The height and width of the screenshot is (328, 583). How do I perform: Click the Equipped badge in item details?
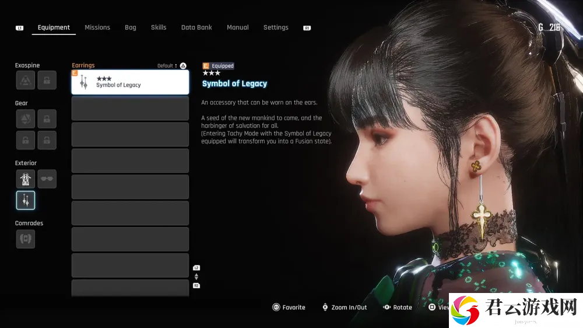point(218,66)
